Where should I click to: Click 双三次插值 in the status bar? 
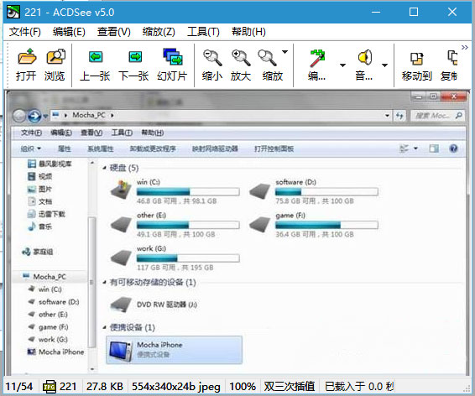[x=290, y=387]
